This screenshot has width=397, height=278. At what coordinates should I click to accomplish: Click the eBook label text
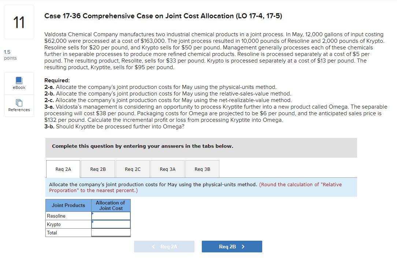(x=19, y=88)
